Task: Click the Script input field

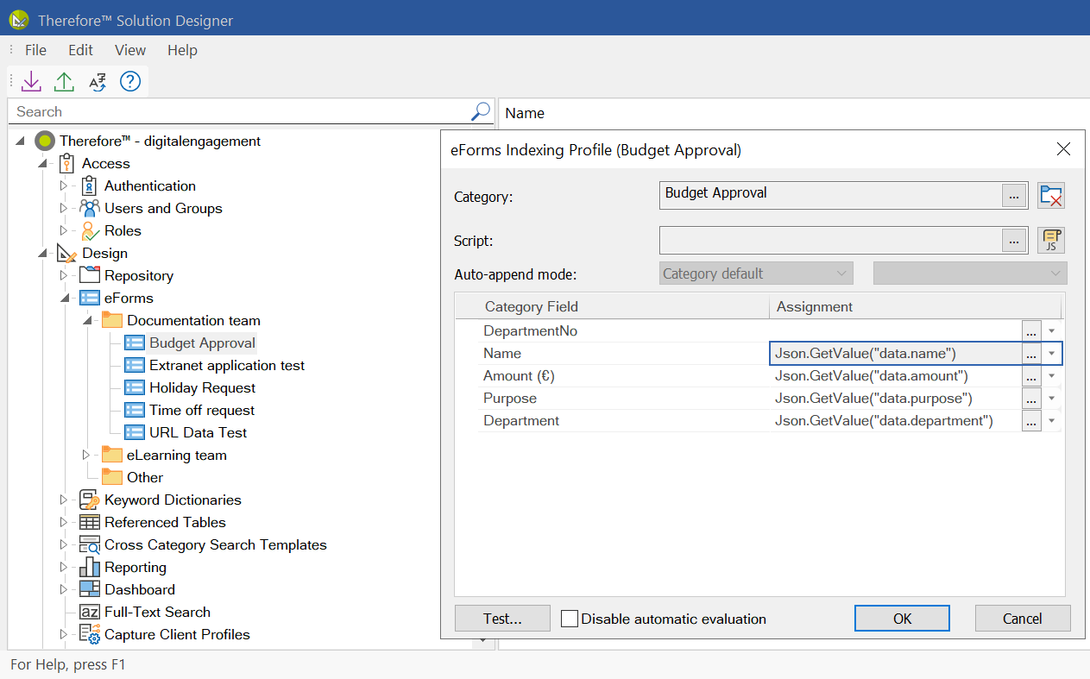Action: (830, 241)
